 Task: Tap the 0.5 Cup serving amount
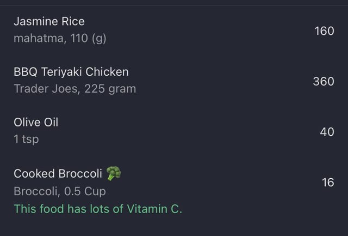[x=85, y=191]
